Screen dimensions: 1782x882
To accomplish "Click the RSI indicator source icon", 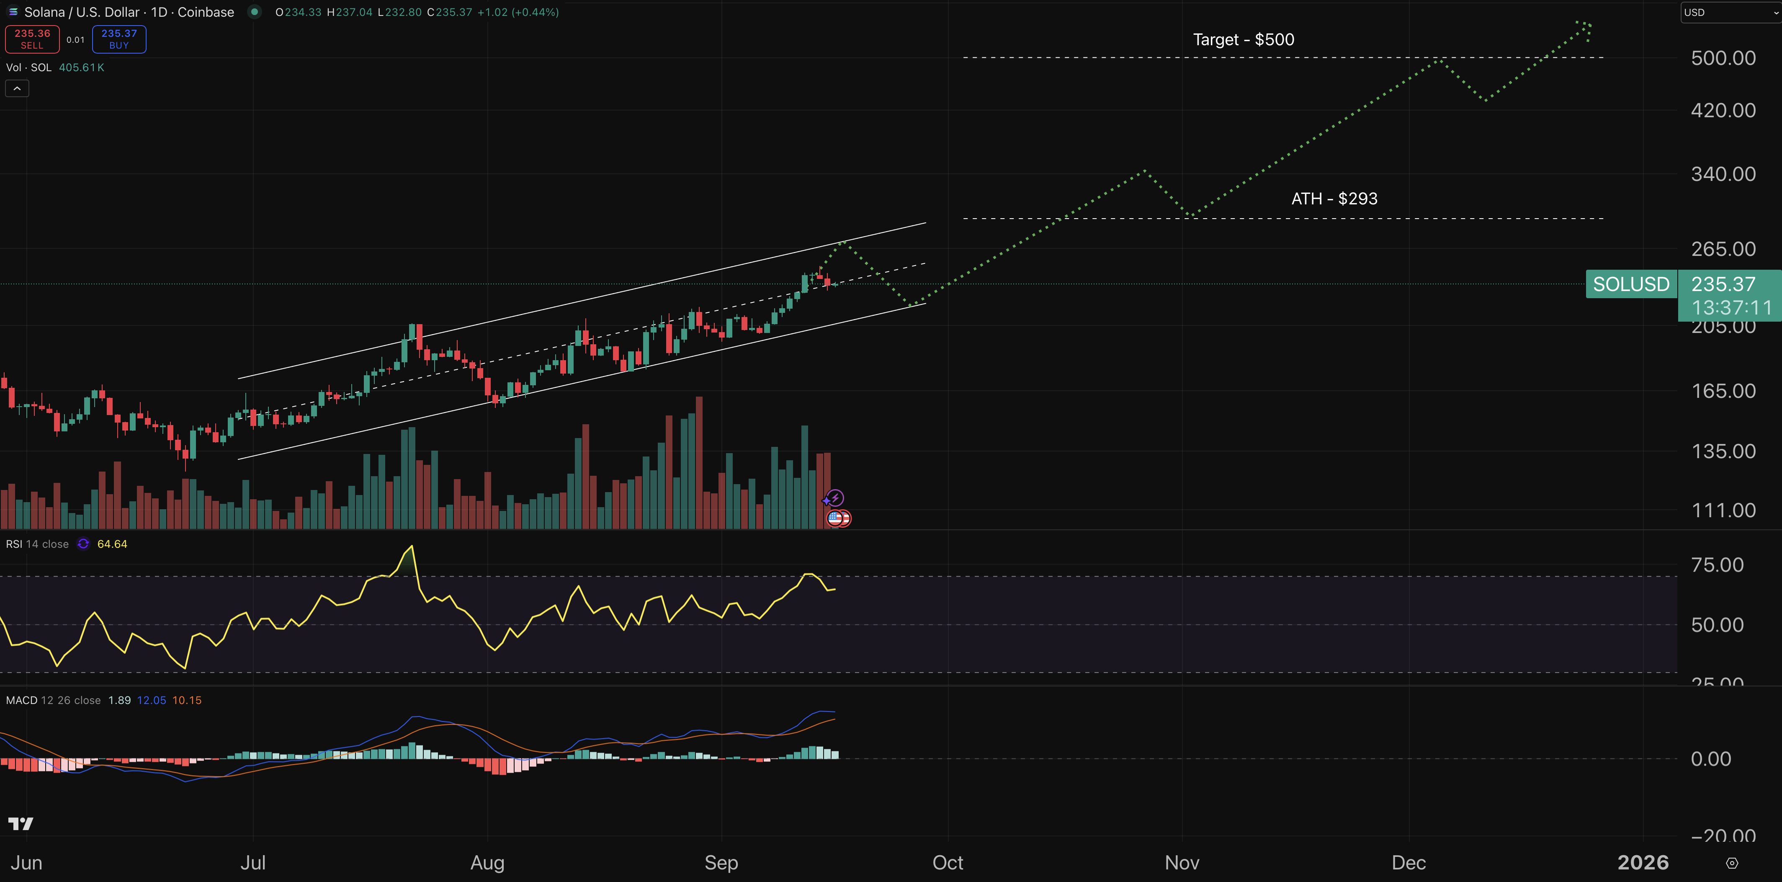I will [x=82, y=544].
